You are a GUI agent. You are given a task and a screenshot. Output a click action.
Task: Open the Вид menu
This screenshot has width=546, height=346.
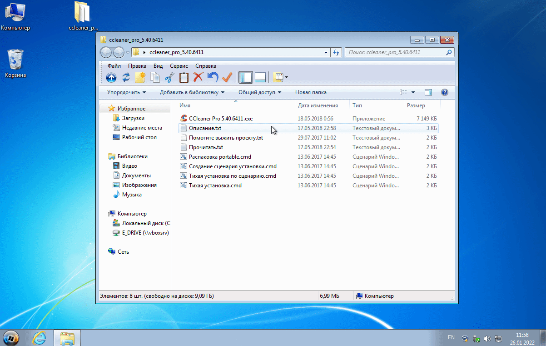coord(158,66)
